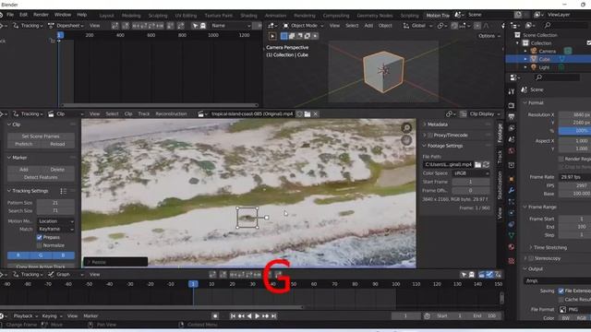Click the Search Size value field
The width and height of the screenshot is (591, 332).
pyautogui.click(x=55, y=211)
